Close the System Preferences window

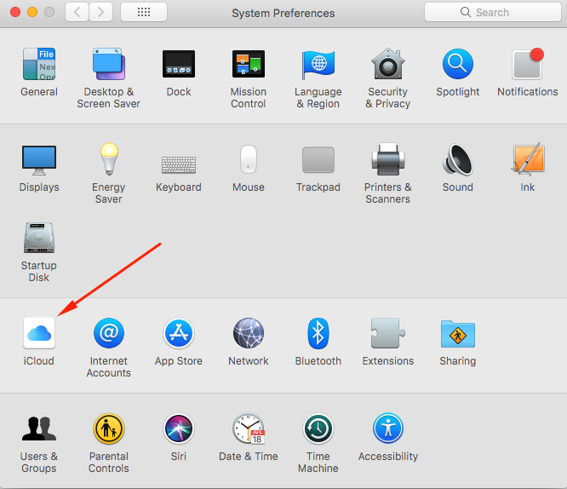click(15, 12)
